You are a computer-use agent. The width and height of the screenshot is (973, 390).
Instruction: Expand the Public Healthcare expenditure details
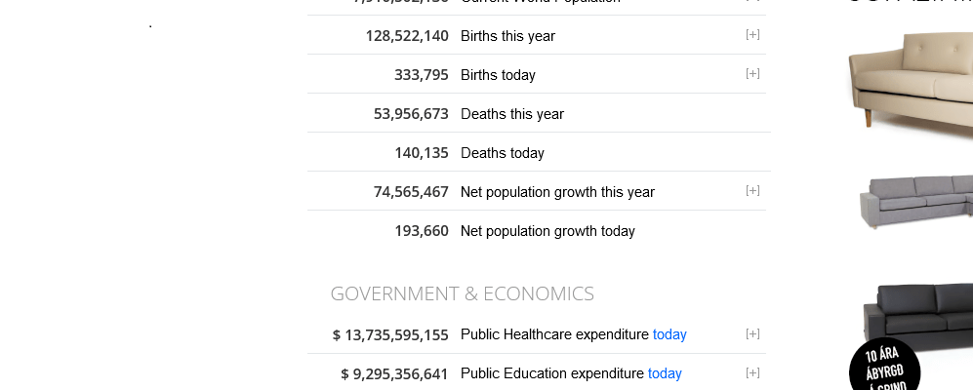[x=752, y=334]
